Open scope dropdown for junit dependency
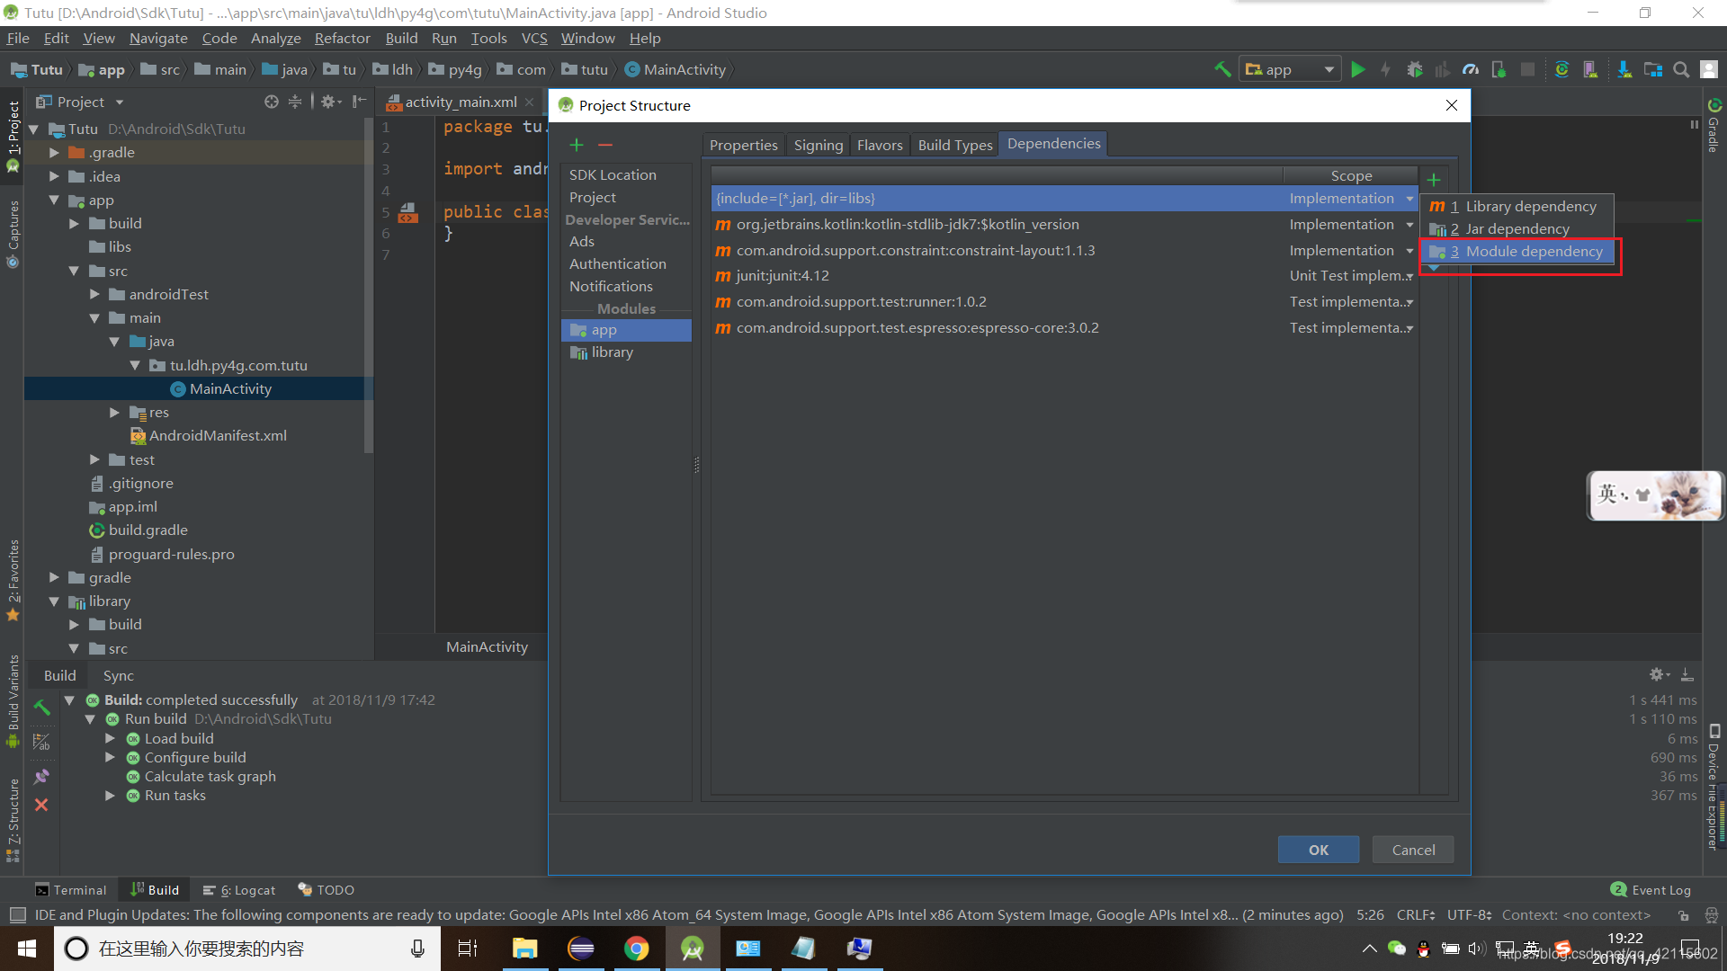Viewport: 1727px width, 971px height. pos(1409,276)
